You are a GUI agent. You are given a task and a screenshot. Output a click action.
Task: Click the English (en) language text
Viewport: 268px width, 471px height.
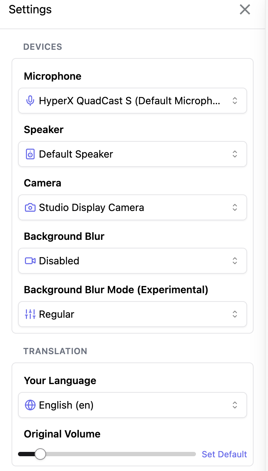66,405
